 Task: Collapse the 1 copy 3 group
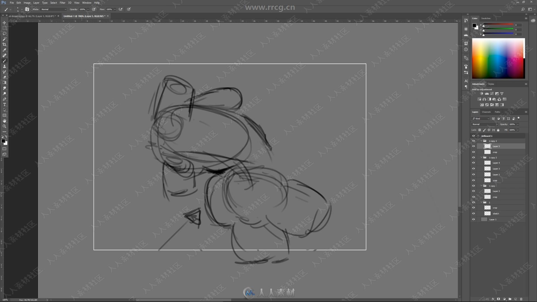[482, 141]
